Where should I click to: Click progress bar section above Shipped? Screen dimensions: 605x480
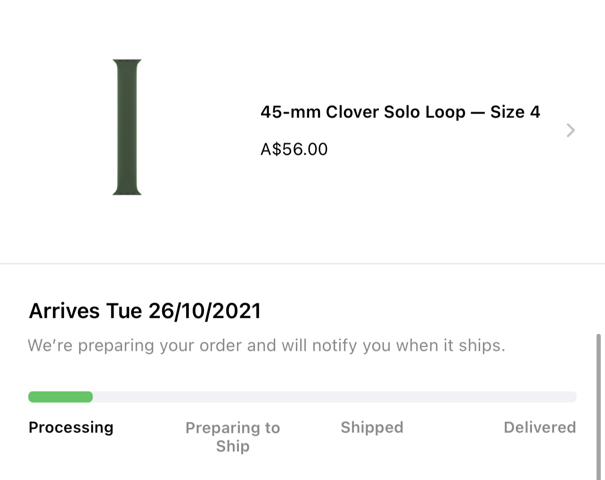click(x=372, y=397)
